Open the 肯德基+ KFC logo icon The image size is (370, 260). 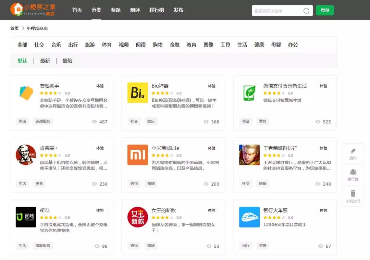[26, 155]
